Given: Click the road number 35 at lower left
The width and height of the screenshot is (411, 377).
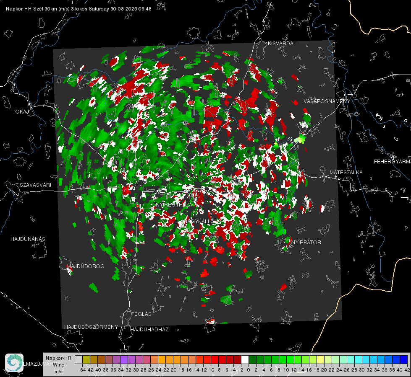Looking at the screenshot, I should (6, 296).
